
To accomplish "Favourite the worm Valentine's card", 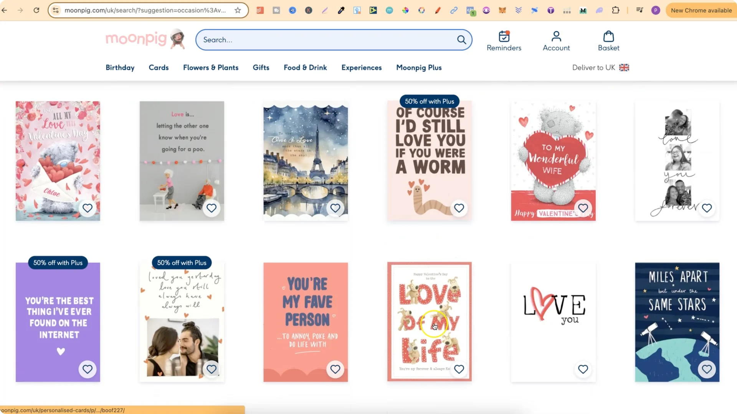I will point(459,208).
